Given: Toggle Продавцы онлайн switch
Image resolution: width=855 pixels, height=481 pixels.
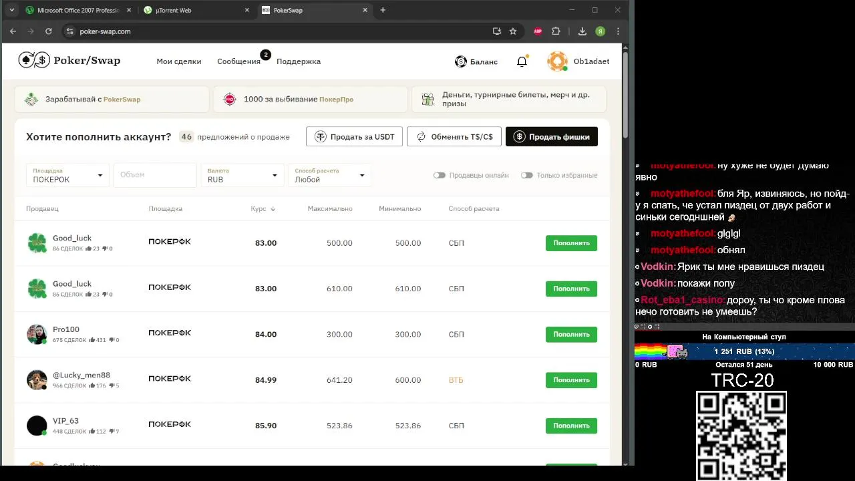Looking at the screenshot, I should point(439,175).
